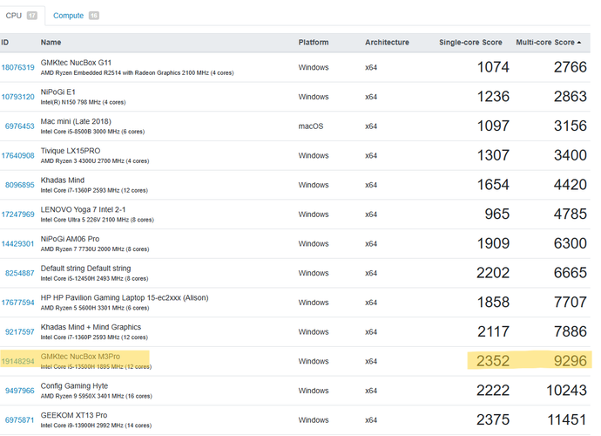The width and height of the screenshot is (601, 436).
Task: Open result ID 18076319
Action: click(17, 67)
